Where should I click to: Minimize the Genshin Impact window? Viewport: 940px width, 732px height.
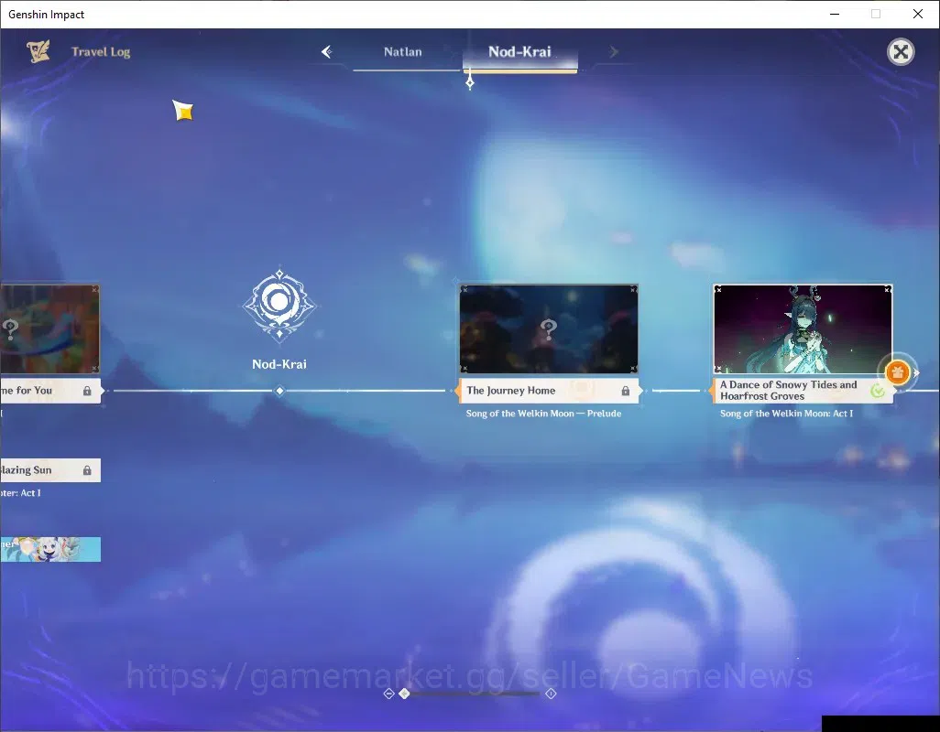pyautogui.click(x=835, y=14)
